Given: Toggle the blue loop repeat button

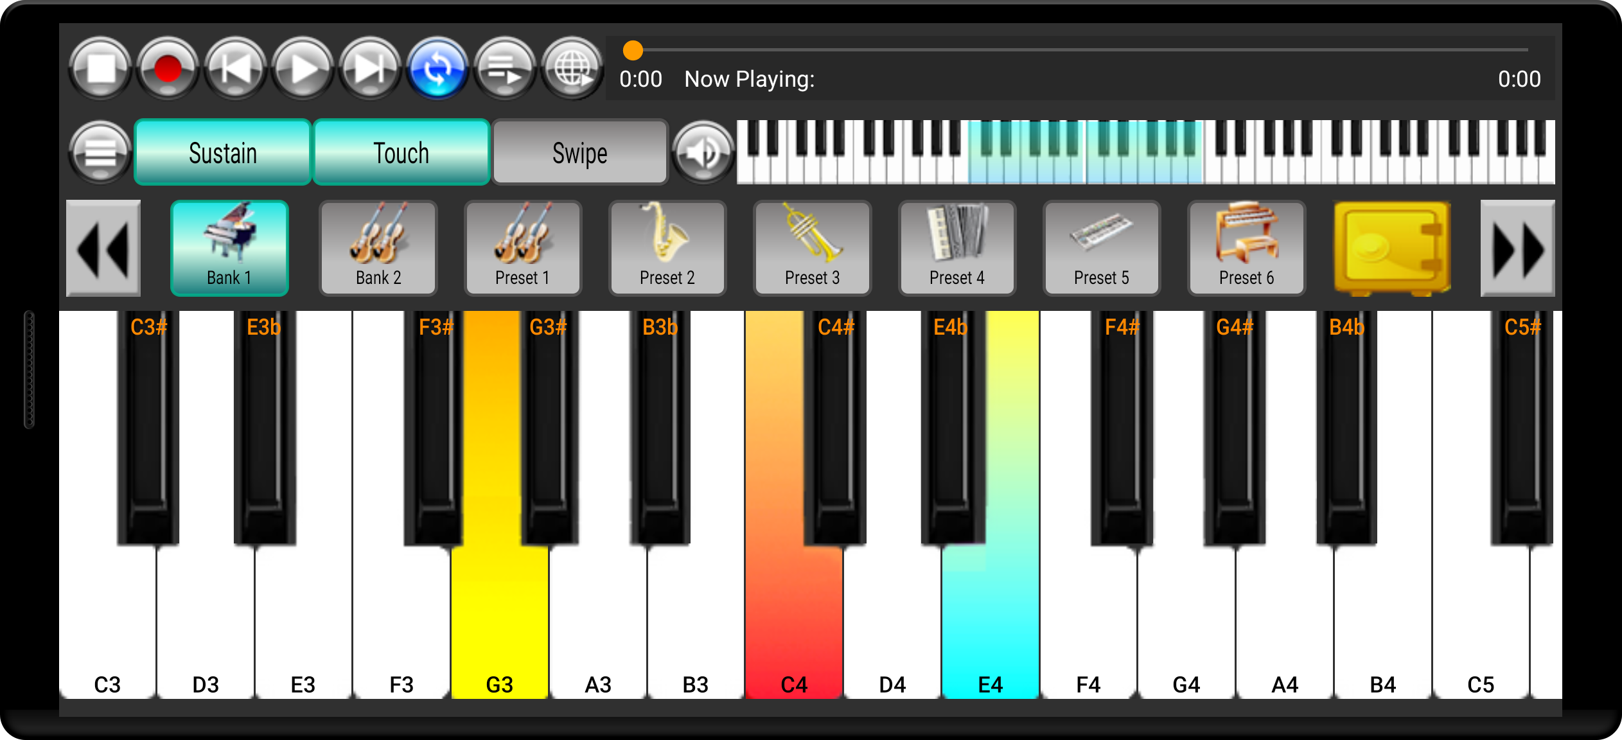Looking at the screenshot, I should pos(437,68).
